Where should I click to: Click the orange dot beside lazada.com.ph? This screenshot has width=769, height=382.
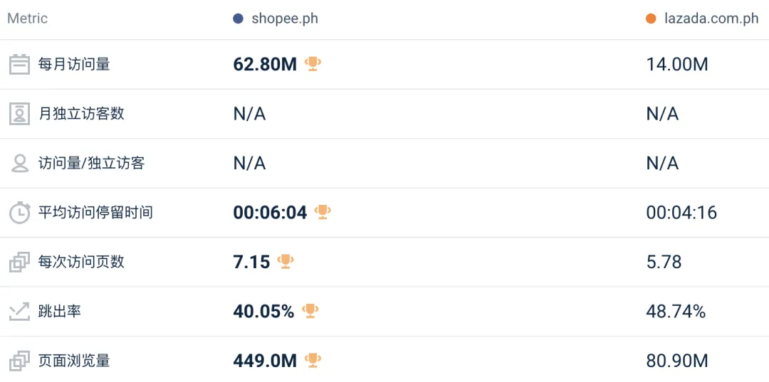point(651,18)
